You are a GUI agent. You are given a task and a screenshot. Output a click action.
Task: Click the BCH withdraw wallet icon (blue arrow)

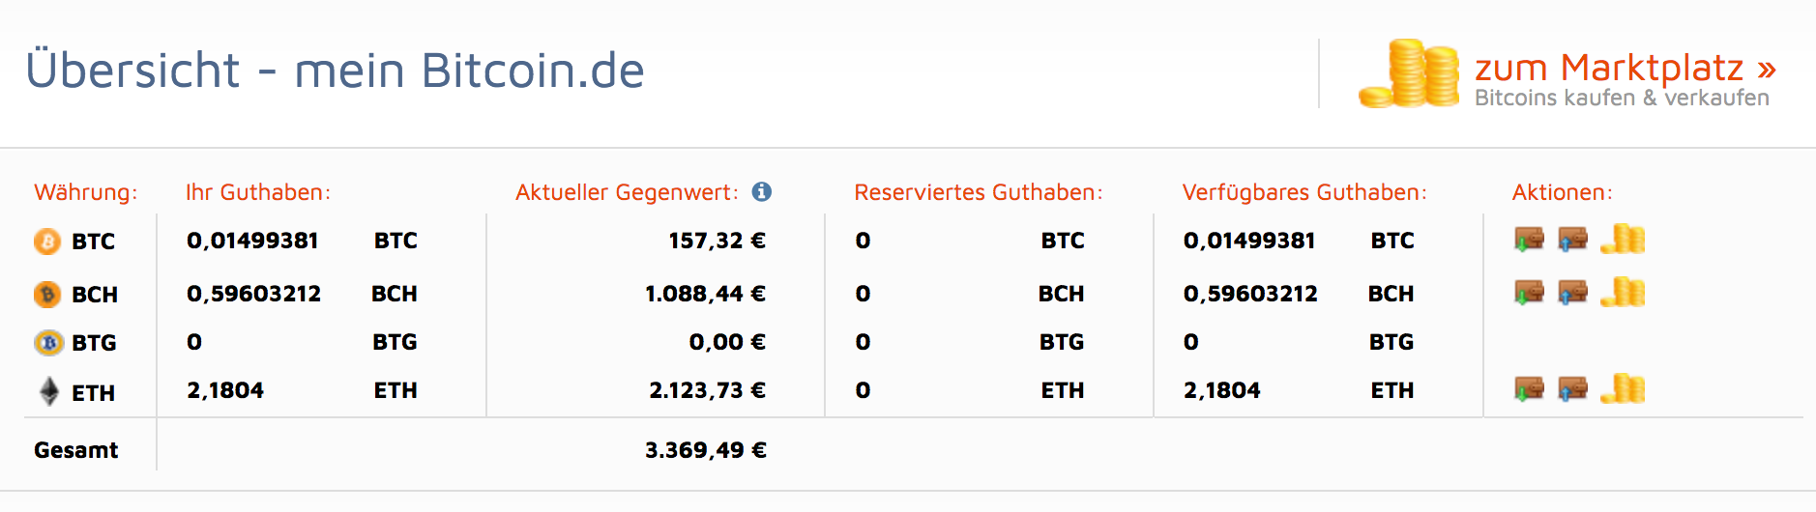[1573, 292]
